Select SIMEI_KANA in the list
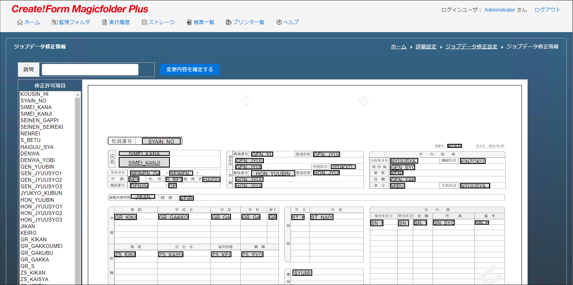Image resolution: width=573 pixels, height=285 pixels. [36, 107]
